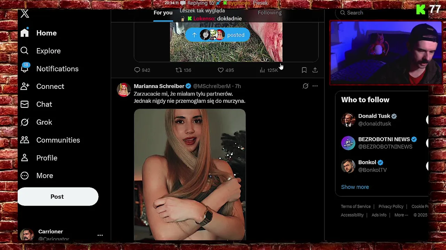Expand footer More menu
Screen dimensions: 446x250
(401, 215)
